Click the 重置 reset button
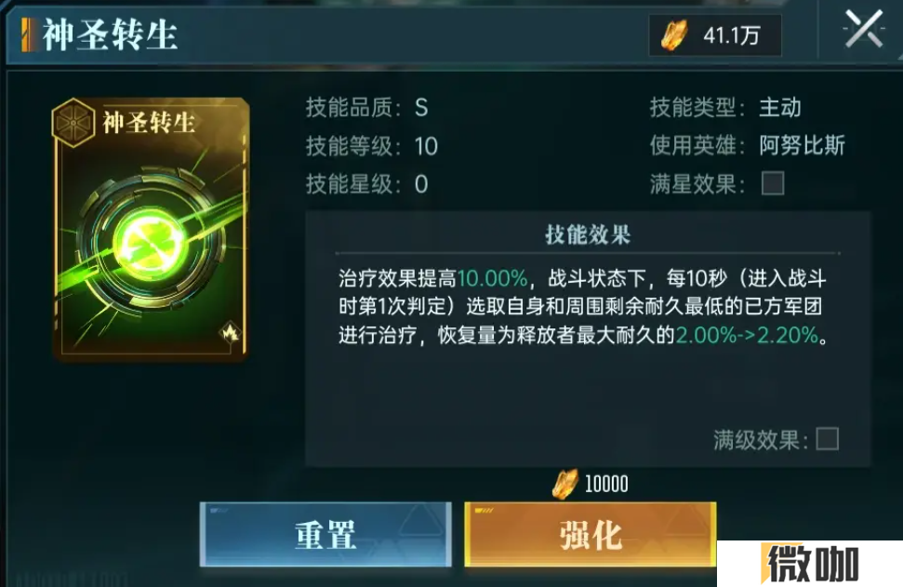Screen dimensions: 903x587 point(325,534)
